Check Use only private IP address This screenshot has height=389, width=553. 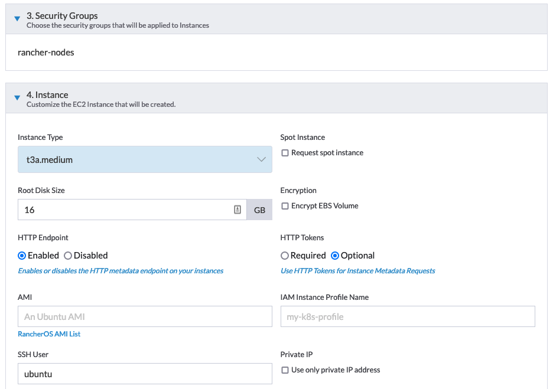(285, 370)
